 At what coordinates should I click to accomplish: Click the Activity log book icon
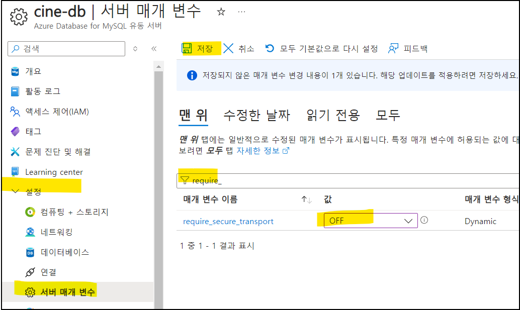click(15, 91)
